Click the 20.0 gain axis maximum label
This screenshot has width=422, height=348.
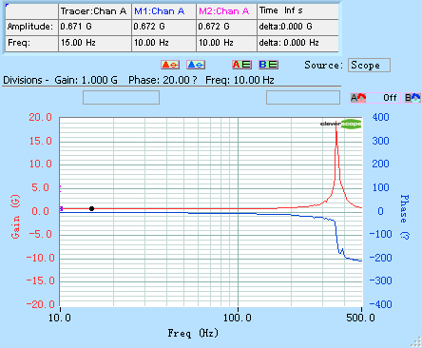click(40, 117)
